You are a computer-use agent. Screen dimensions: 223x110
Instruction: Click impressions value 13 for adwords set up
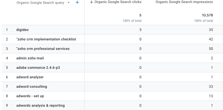(x=211, y=96)
